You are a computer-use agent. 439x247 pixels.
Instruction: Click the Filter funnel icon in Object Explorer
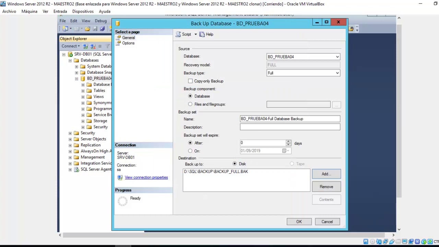pyautogui.click(x=107, y=46)
